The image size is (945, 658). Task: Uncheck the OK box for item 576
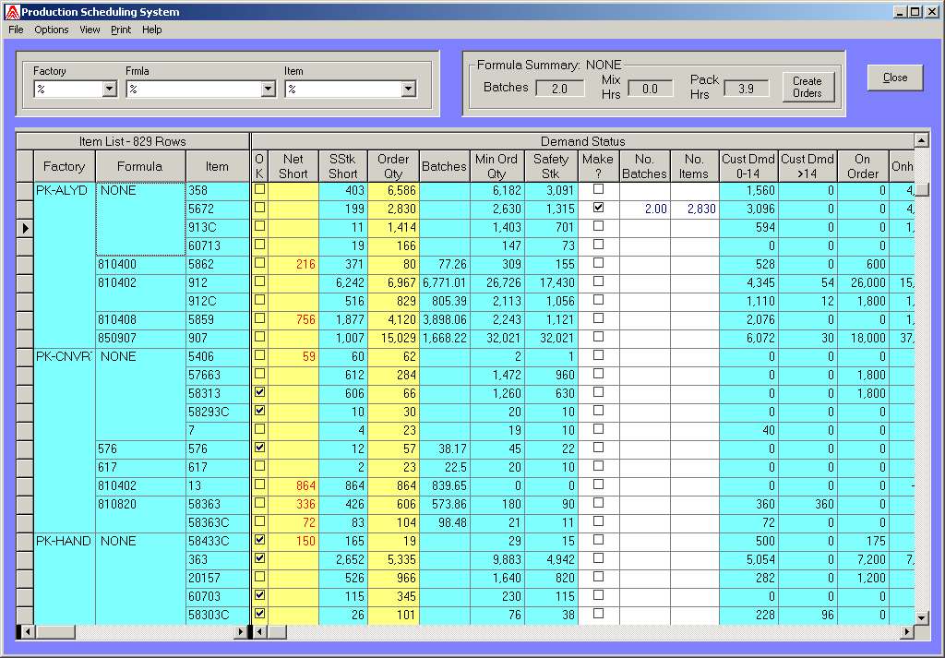click(259, 448)
